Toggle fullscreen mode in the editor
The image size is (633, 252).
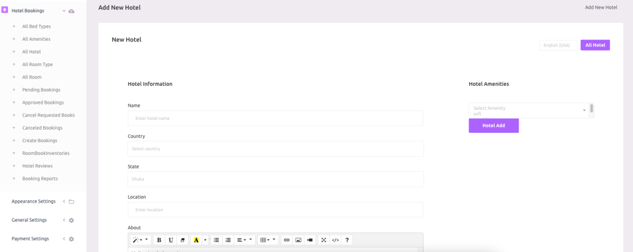324,240
